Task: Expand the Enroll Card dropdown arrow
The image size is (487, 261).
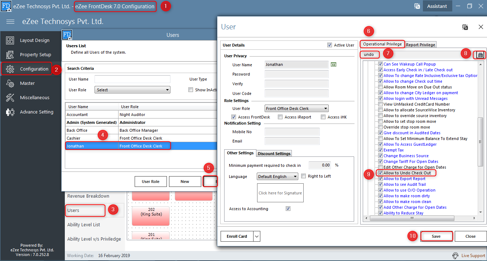Action: point(256,236)
